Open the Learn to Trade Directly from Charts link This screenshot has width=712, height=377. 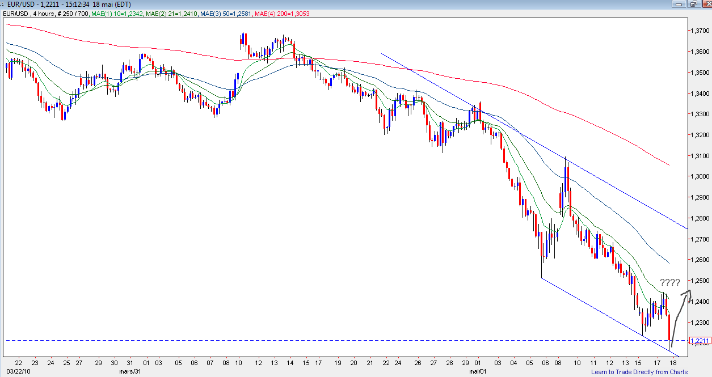pyautogui.click(x=639, y=372)
